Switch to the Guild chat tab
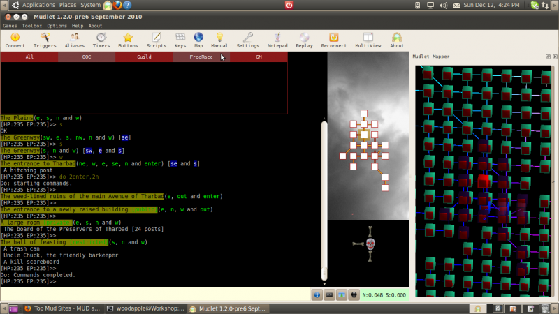This screenshot has width=559, height=314. (x=144, y=57)
